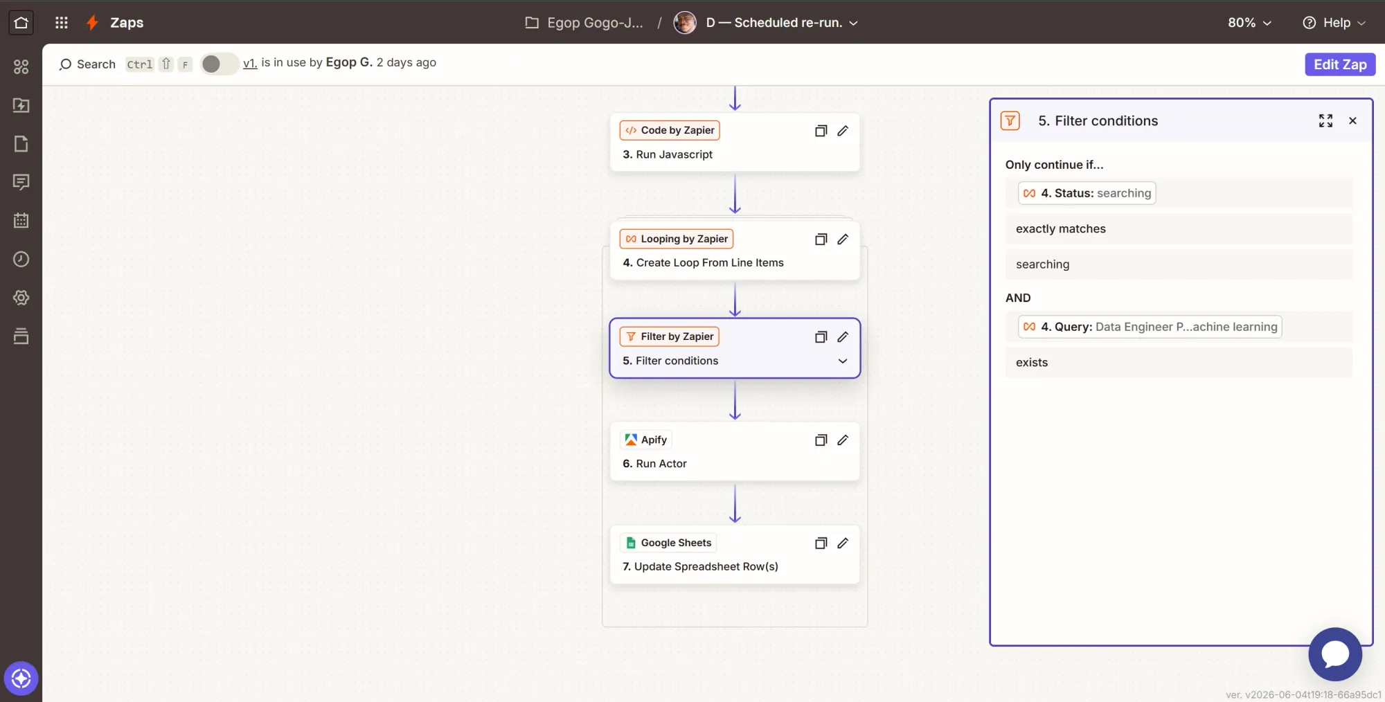The height and width of the screenshot is (702, 1385).
Task: Open the Zap name dropdown chevron
Action: pyautogui.click(x=854, y=23)
